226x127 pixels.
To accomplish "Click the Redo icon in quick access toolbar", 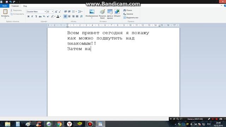I will click(14, 2).
